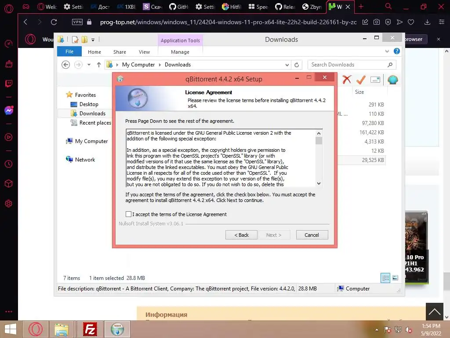Show hidden tray icons arrow
The image size is (450, 338).
click(x=377, y=330)
